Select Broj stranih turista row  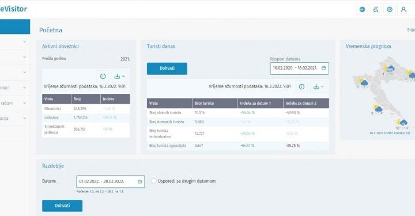pyautogui.click(x=238, y=113)
